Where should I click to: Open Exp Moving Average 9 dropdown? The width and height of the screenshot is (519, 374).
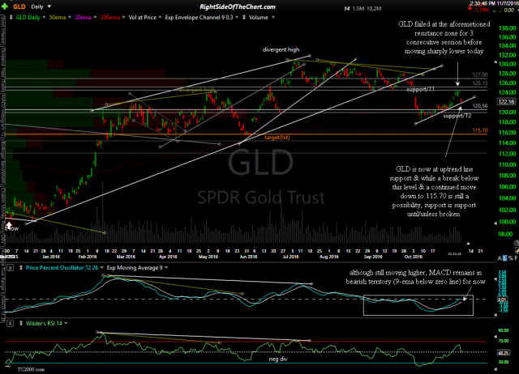165,268
